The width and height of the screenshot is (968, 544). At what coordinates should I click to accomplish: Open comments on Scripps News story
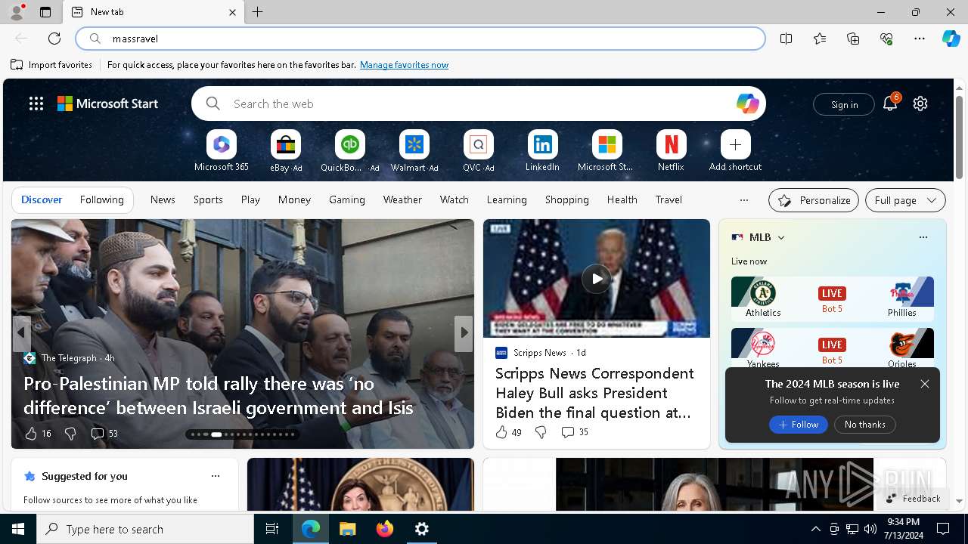(x=574, y=432)
